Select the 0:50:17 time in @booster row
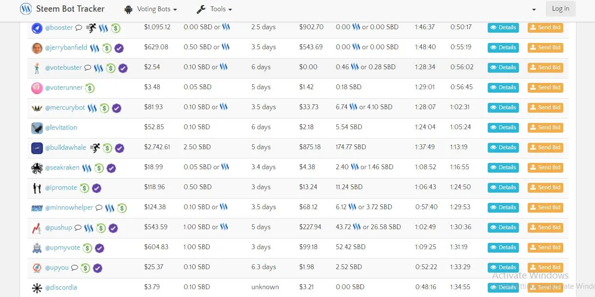The width and height of the screenshot is (595, 297). (461, 27)
